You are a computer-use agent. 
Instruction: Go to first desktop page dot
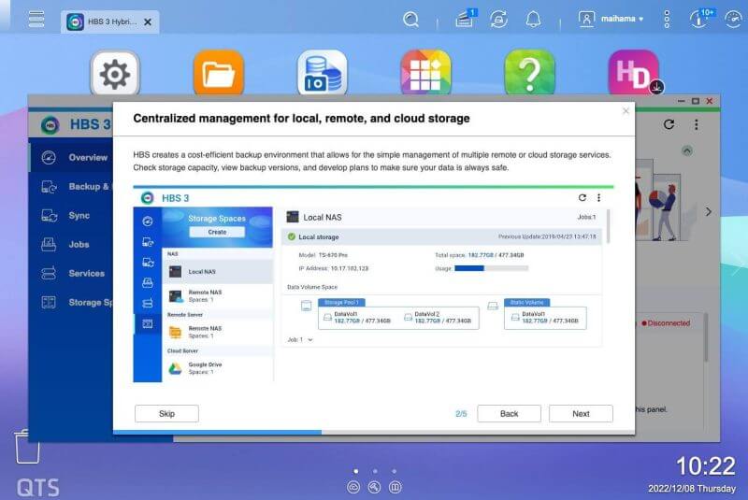click(356, 471)
